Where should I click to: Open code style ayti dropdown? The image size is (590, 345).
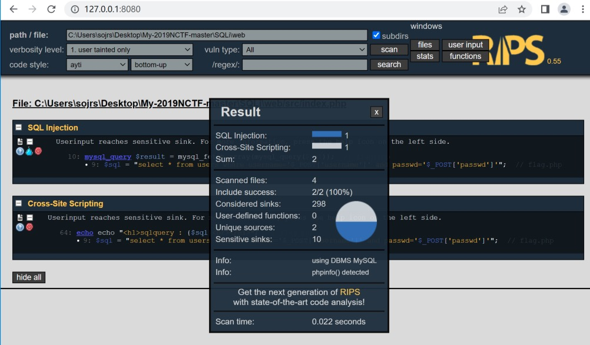tap(97, 65)
